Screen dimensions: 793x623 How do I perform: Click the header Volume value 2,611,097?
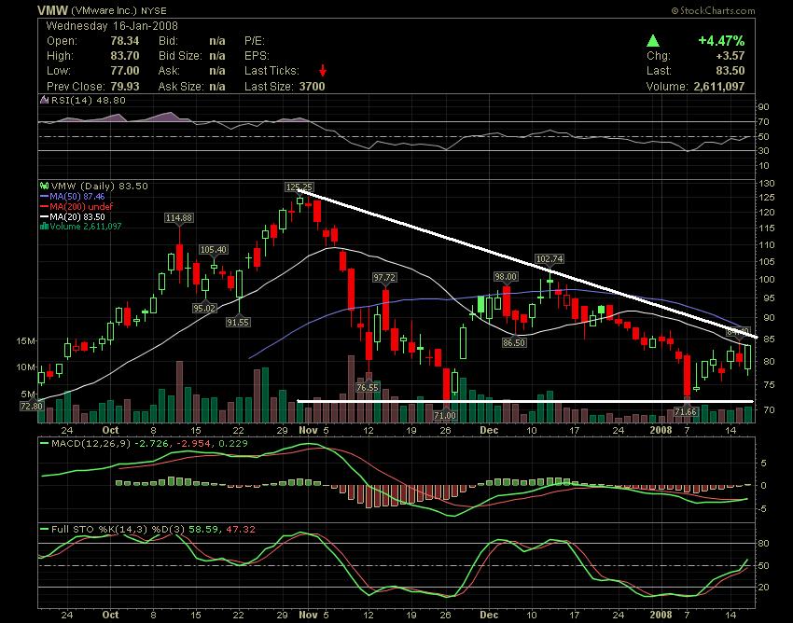pyautogui.click(x=718, y=87)
